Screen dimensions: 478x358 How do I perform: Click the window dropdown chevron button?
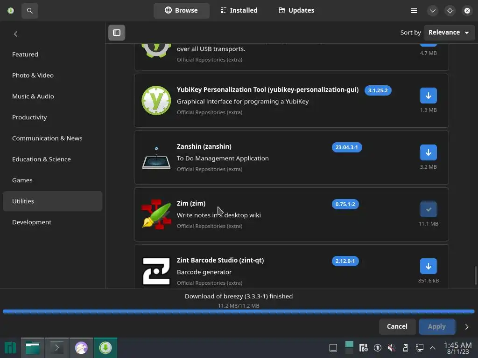tap(432, 11)
